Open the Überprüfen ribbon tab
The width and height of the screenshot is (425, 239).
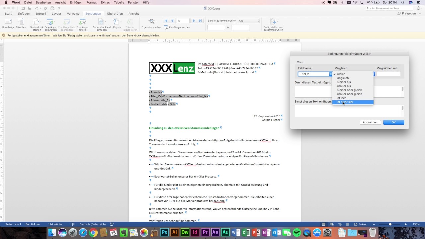[115, 14]
